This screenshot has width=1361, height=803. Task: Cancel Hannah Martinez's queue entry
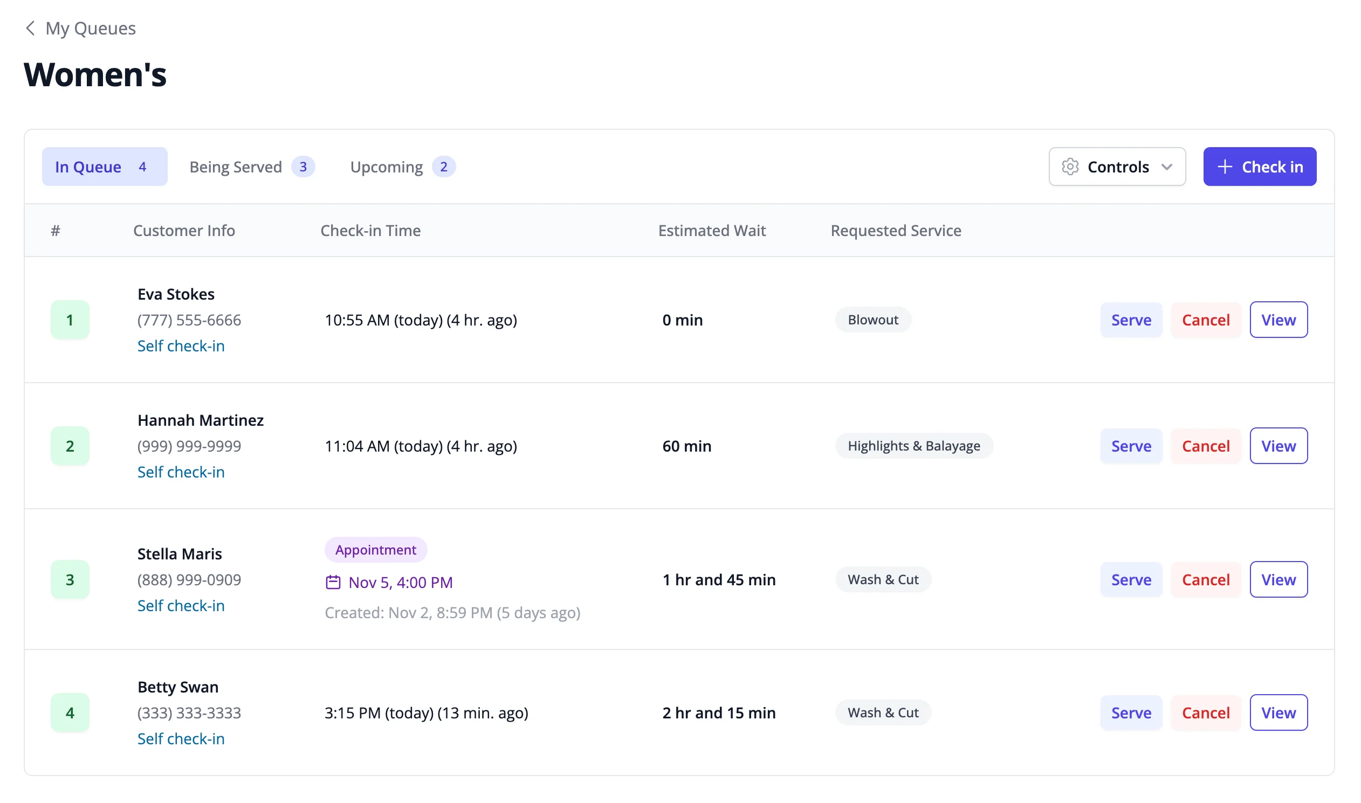(1206, 446)
